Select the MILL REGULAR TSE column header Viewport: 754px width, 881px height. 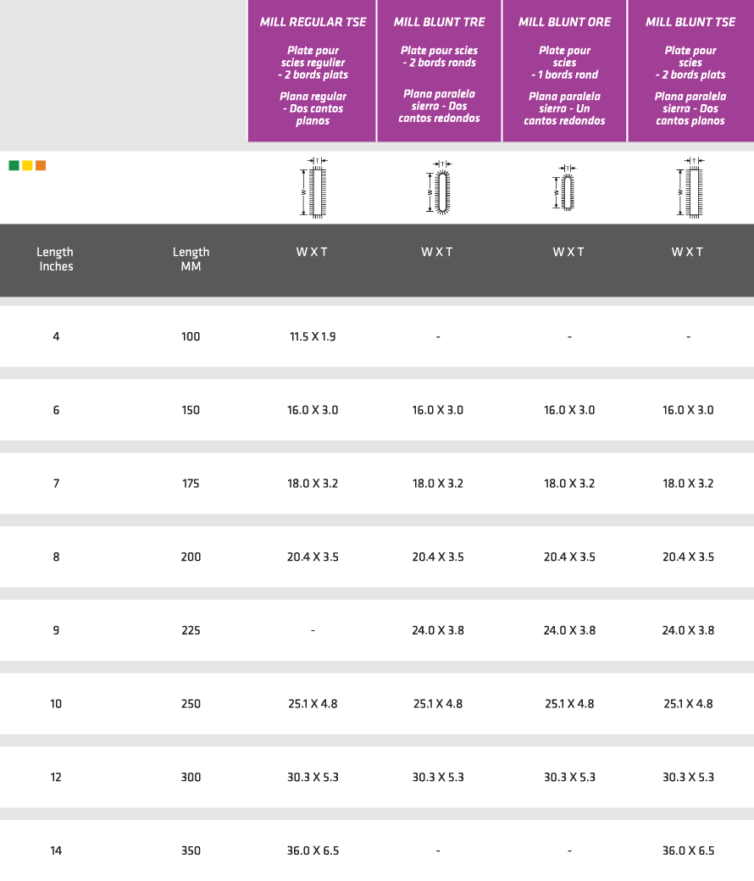pos(313,22)
